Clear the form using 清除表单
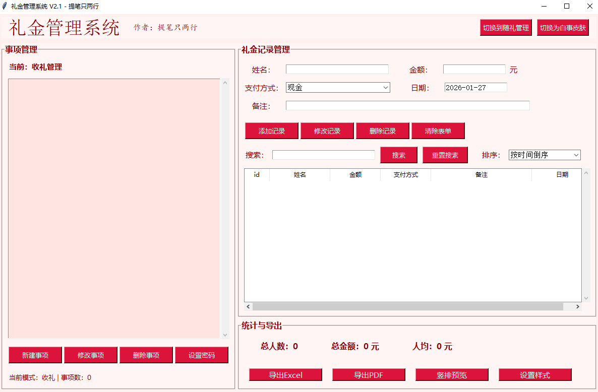The height and width of the screenshot is (392, 598). coord(438,130)
